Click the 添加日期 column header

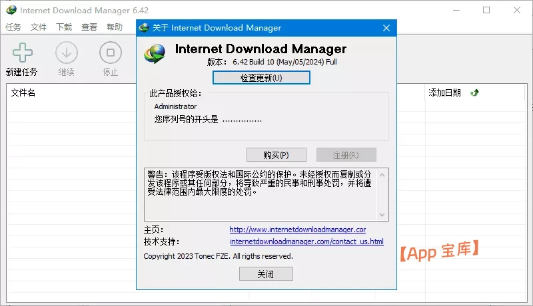tap(444, 92)
